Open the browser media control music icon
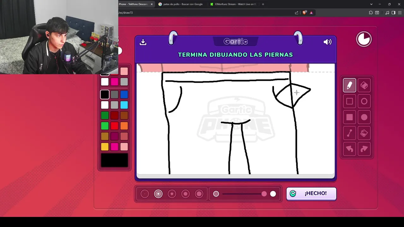 [387, 13]
